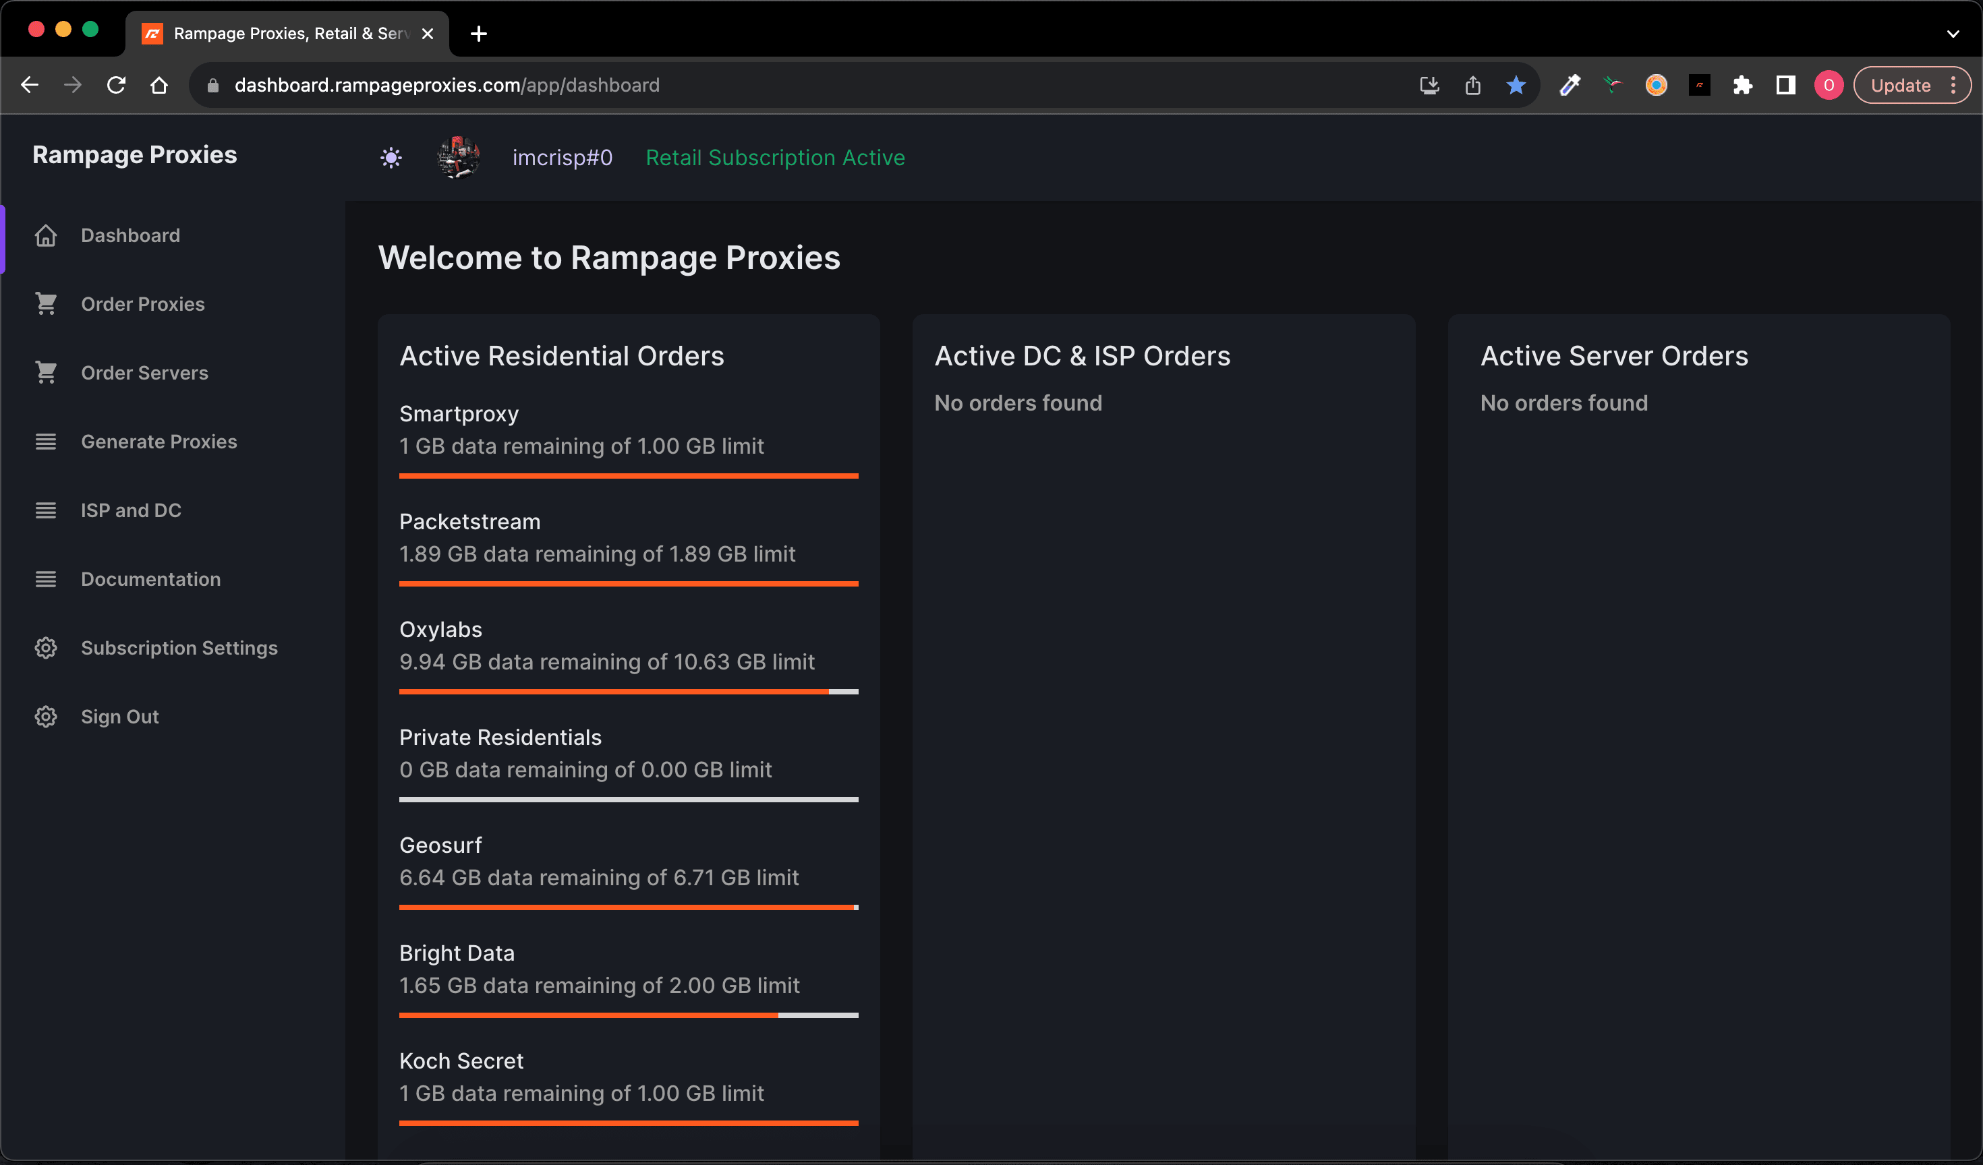Screen dimensions: 1983x1165
Task: Click the Generate Proxies list icon
Action: (x=46, y=442)
